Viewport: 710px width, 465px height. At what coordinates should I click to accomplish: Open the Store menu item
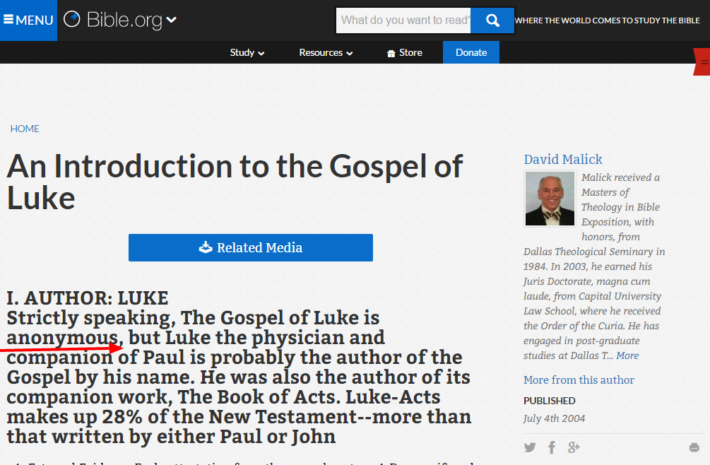(404, 52)
